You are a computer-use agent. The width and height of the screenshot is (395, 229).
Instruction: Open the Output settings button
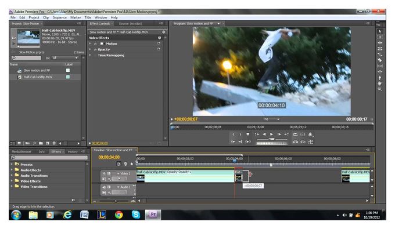click(310, 135)
